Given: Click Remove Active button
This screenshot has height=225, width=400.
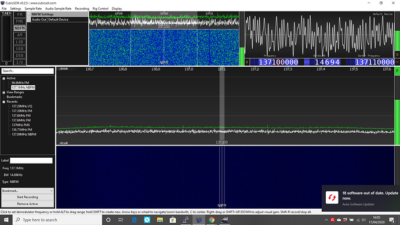Looking at the screenshot, I should (x=28, y=204).
